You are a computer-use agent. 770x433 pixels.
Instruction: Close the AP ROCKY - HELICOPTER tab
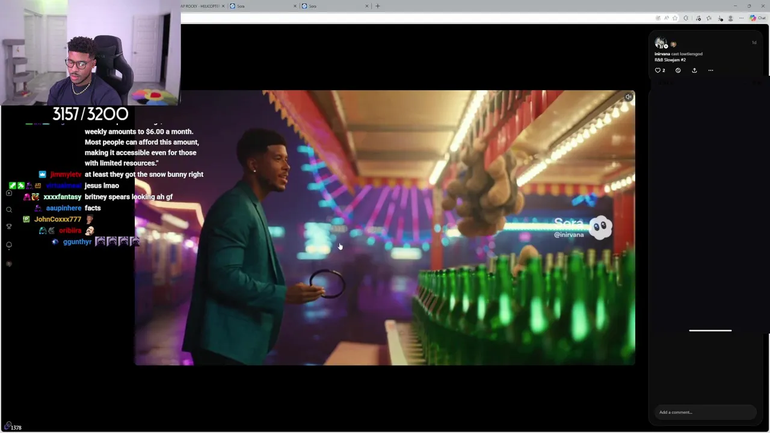click(223, 6)
